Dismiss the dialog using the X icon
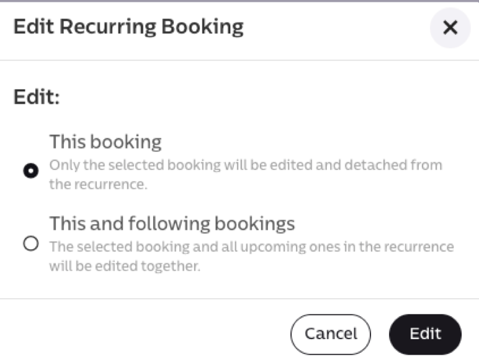This screenshot has height=359, width=479. 450,27
